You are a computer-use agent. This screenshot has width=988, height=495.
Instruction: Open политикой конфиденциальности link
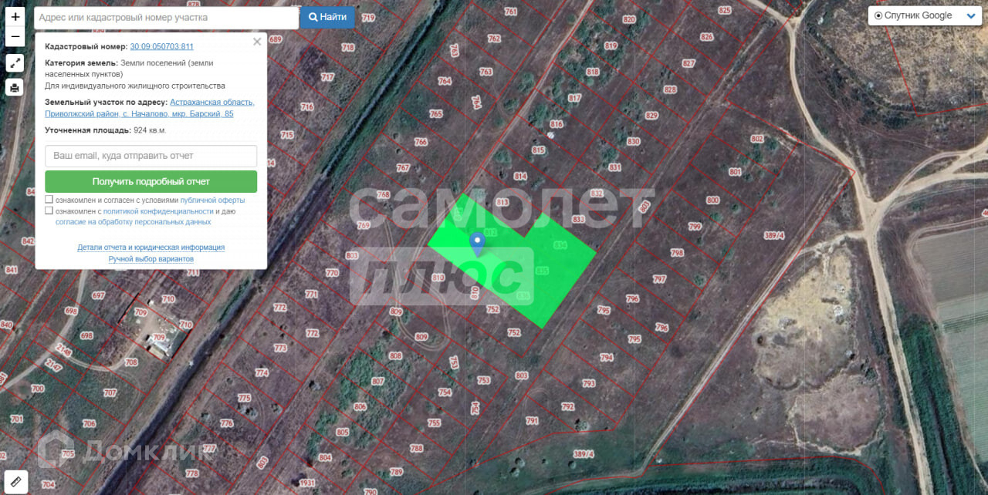pos(158,211)
